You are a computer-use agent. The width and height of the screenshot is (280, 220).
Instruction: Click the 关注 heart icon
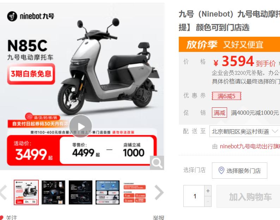click(1, 218)
